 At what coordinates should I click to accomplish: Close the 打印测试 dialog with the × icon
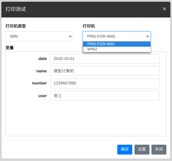tap(164, 9)
